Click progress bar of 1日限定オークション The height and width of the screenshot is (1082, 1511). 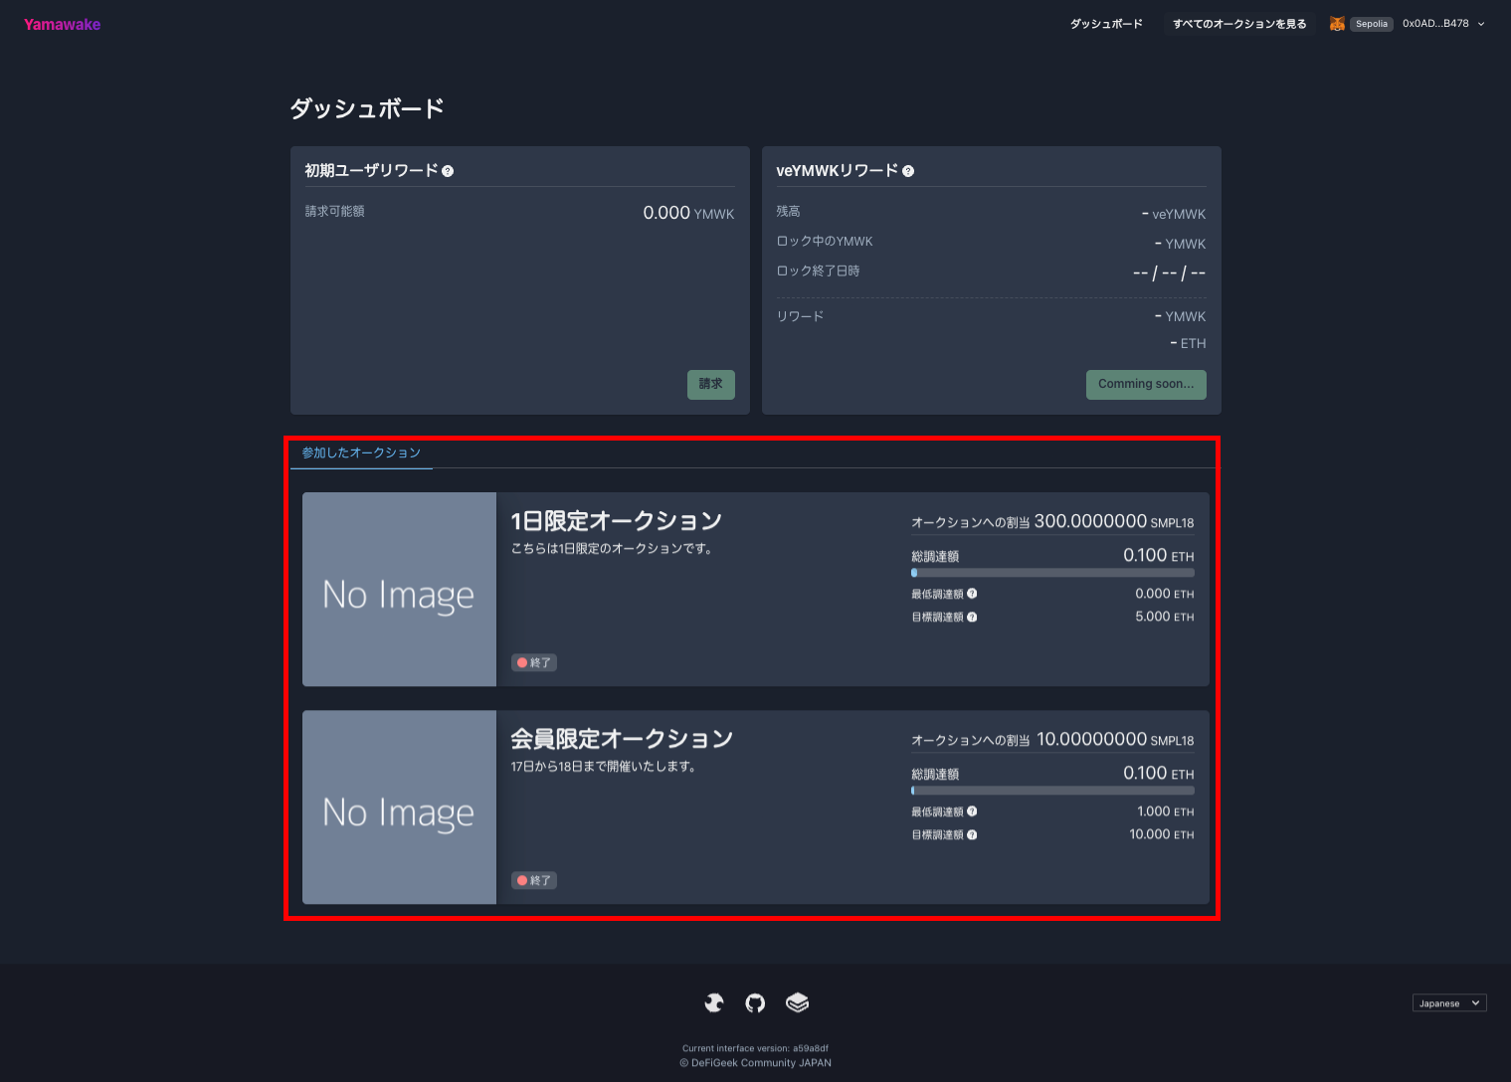1052,573
